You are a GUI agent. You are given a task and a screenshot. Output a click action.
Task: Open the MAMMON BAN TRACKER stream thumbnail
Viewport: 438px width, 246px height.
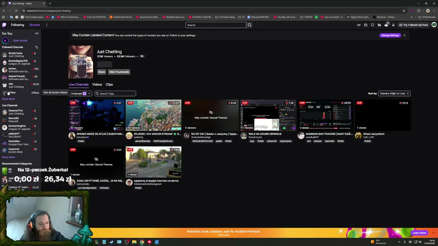click(x=325, y=115)
